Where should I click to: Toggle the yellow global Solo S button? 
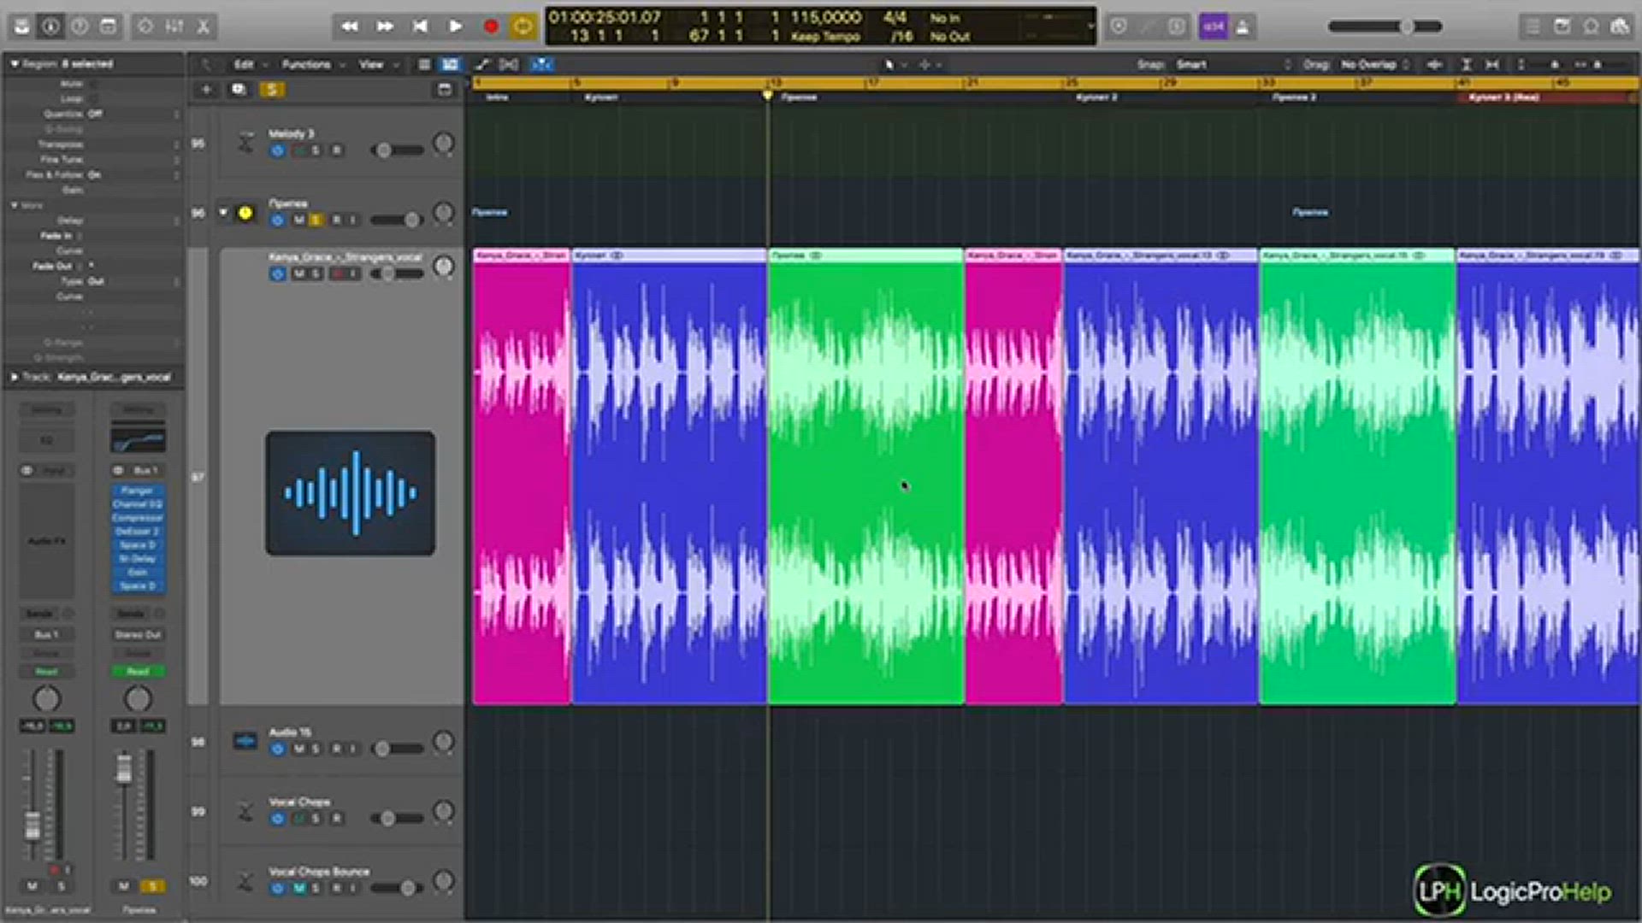pos(272,90)
